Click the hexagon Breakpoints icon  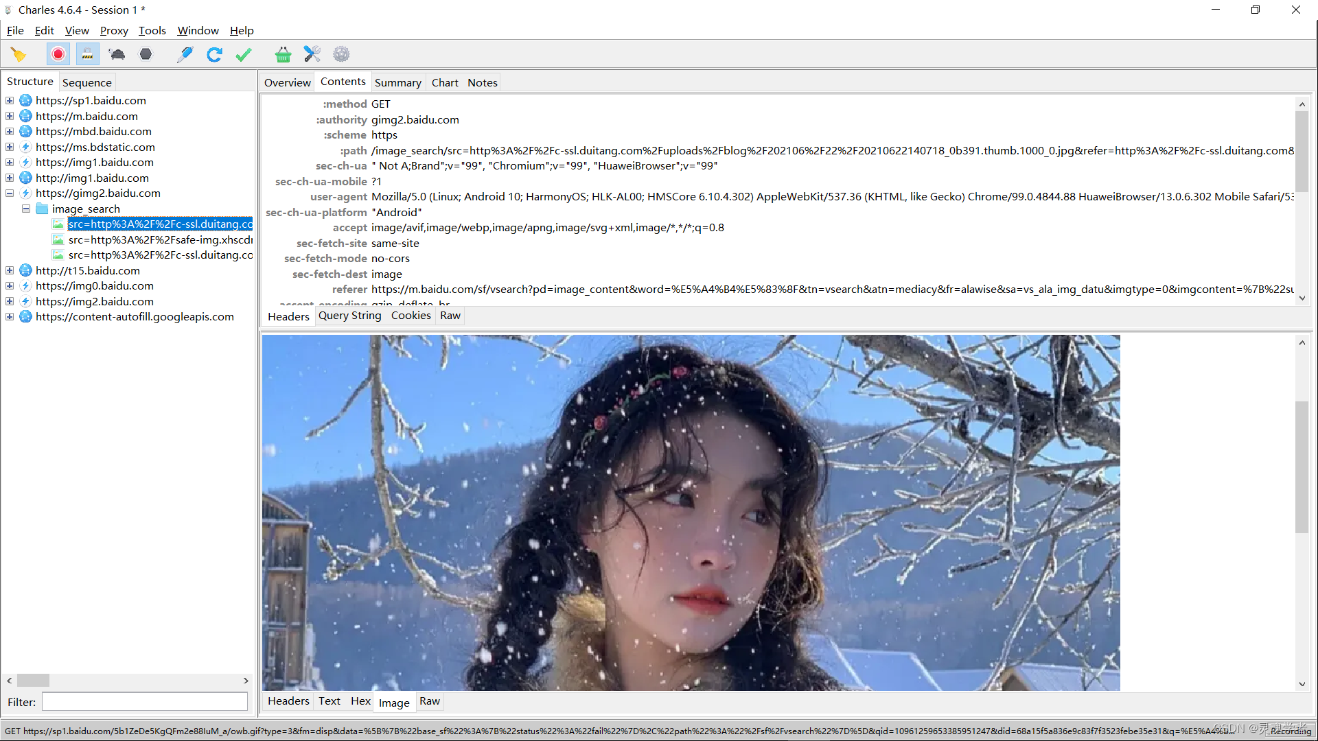click(146, 54)
